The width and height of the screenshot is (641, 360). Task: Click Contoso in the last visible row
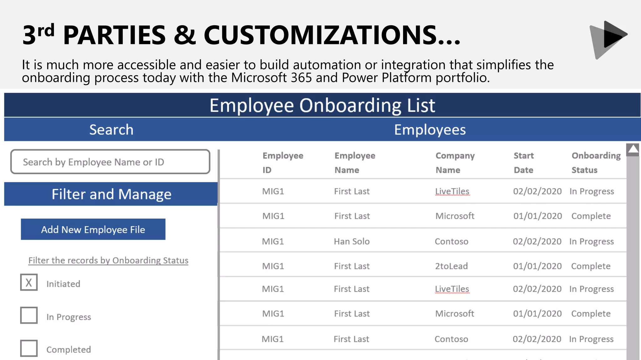[x=451, y=339]
